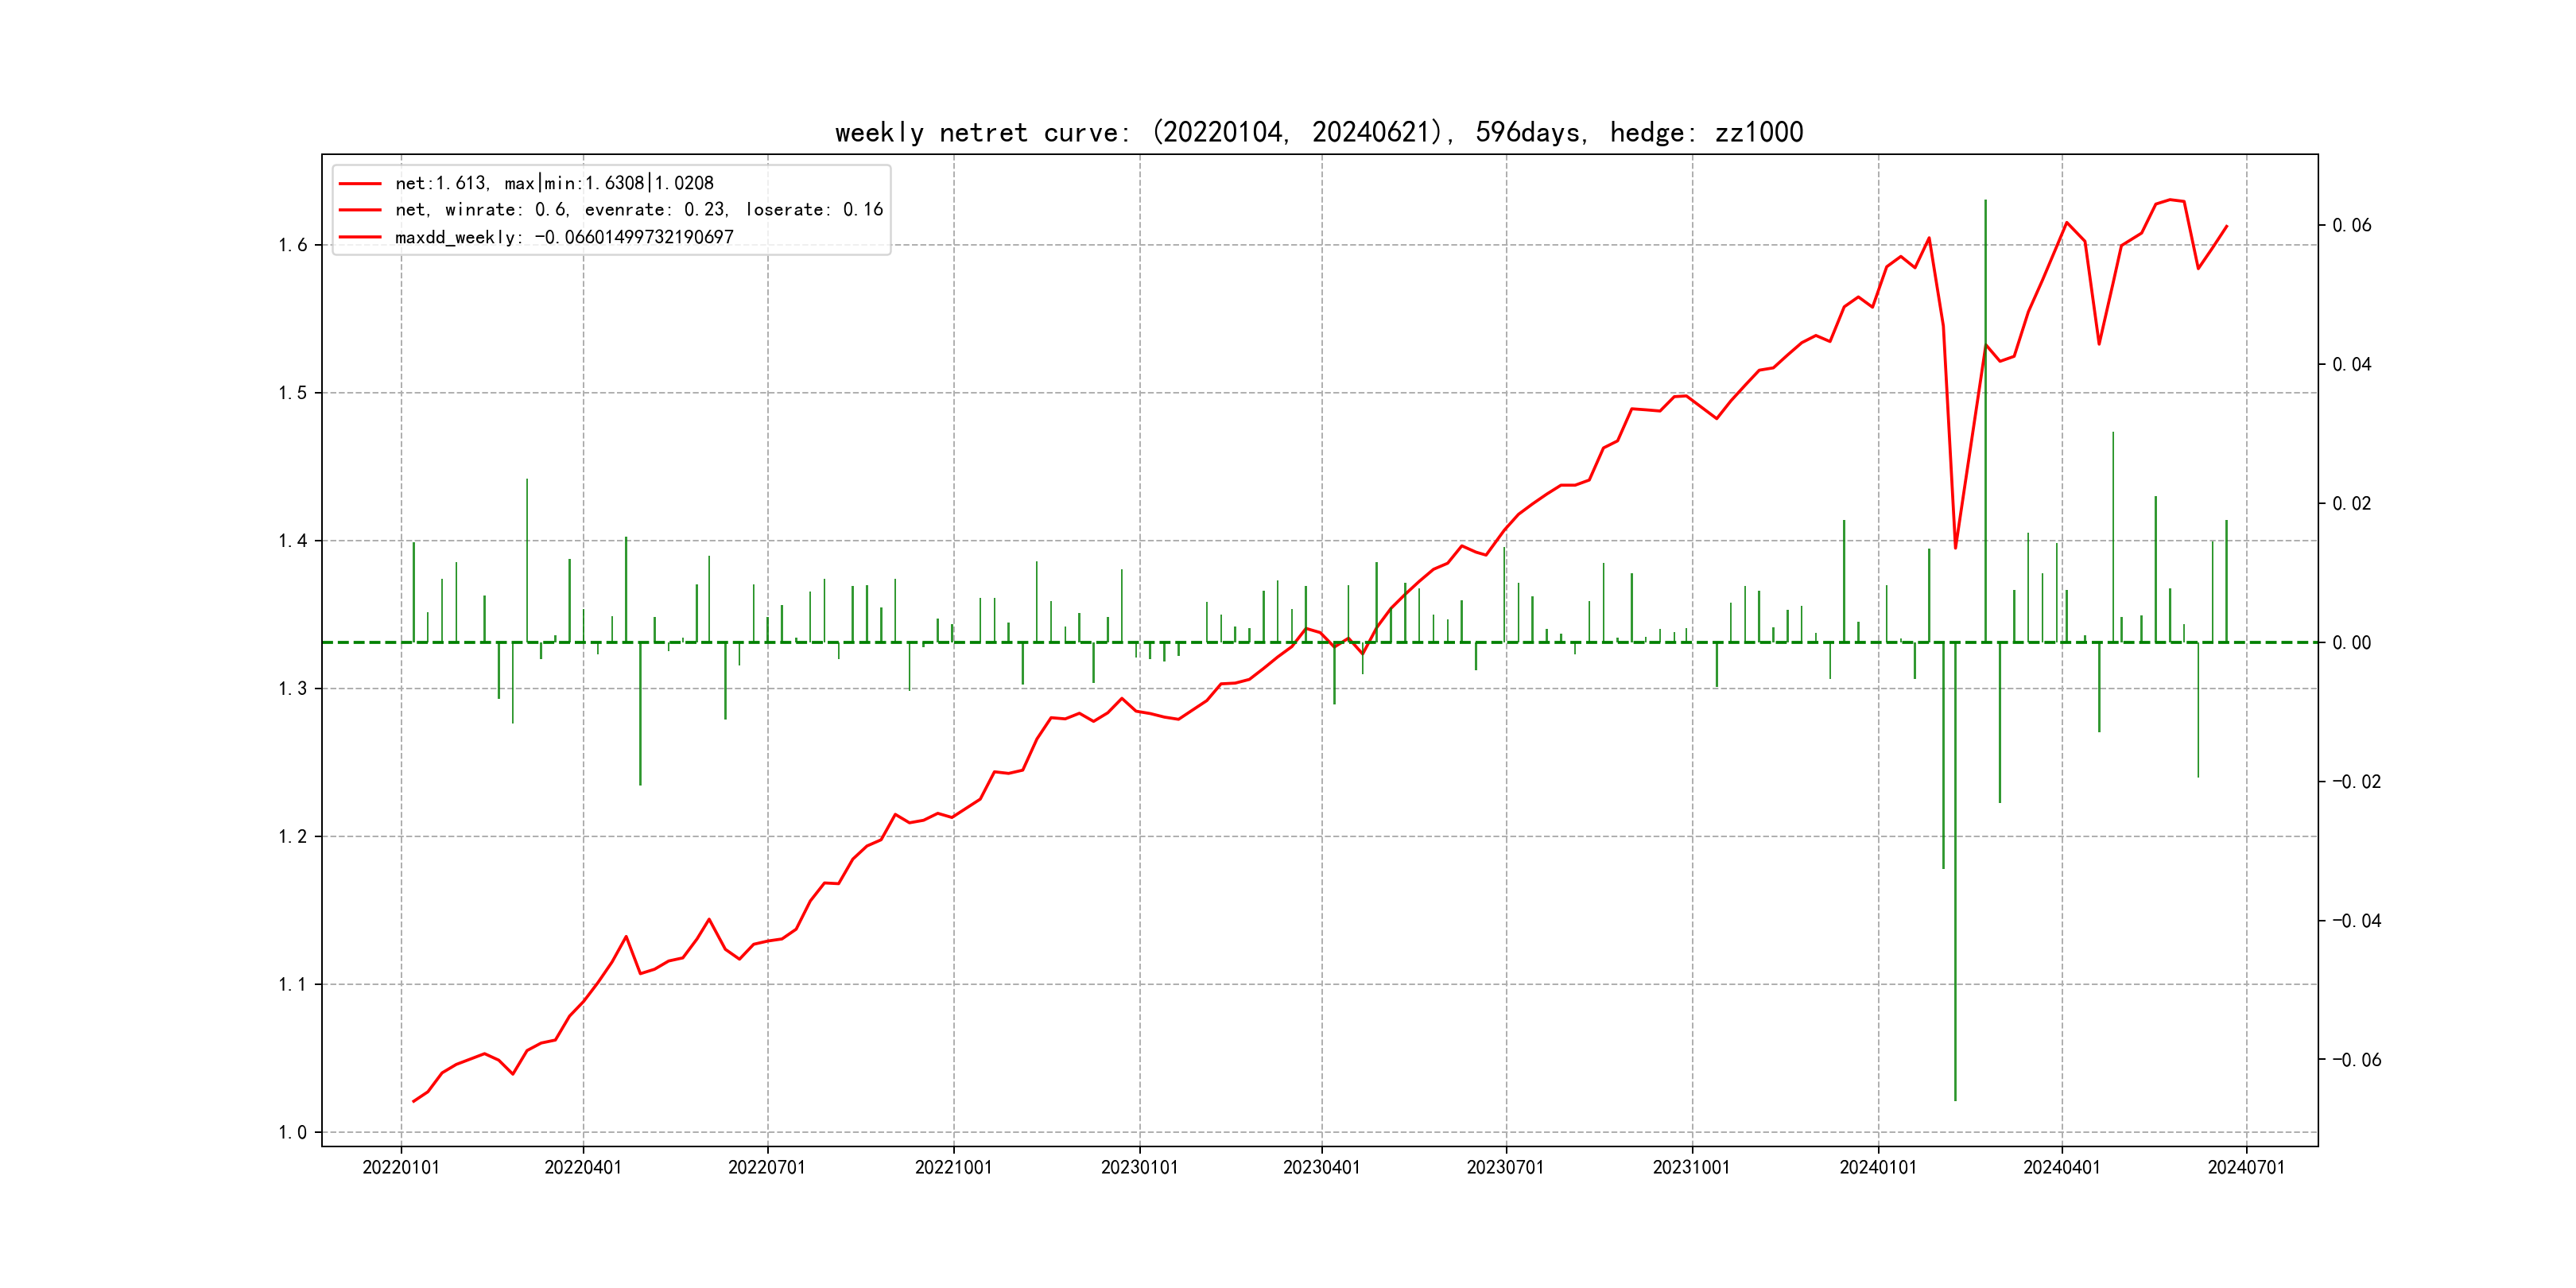
Task: Click the 20240701 x-axis tick label
Action: (x=2246, y=1167)
